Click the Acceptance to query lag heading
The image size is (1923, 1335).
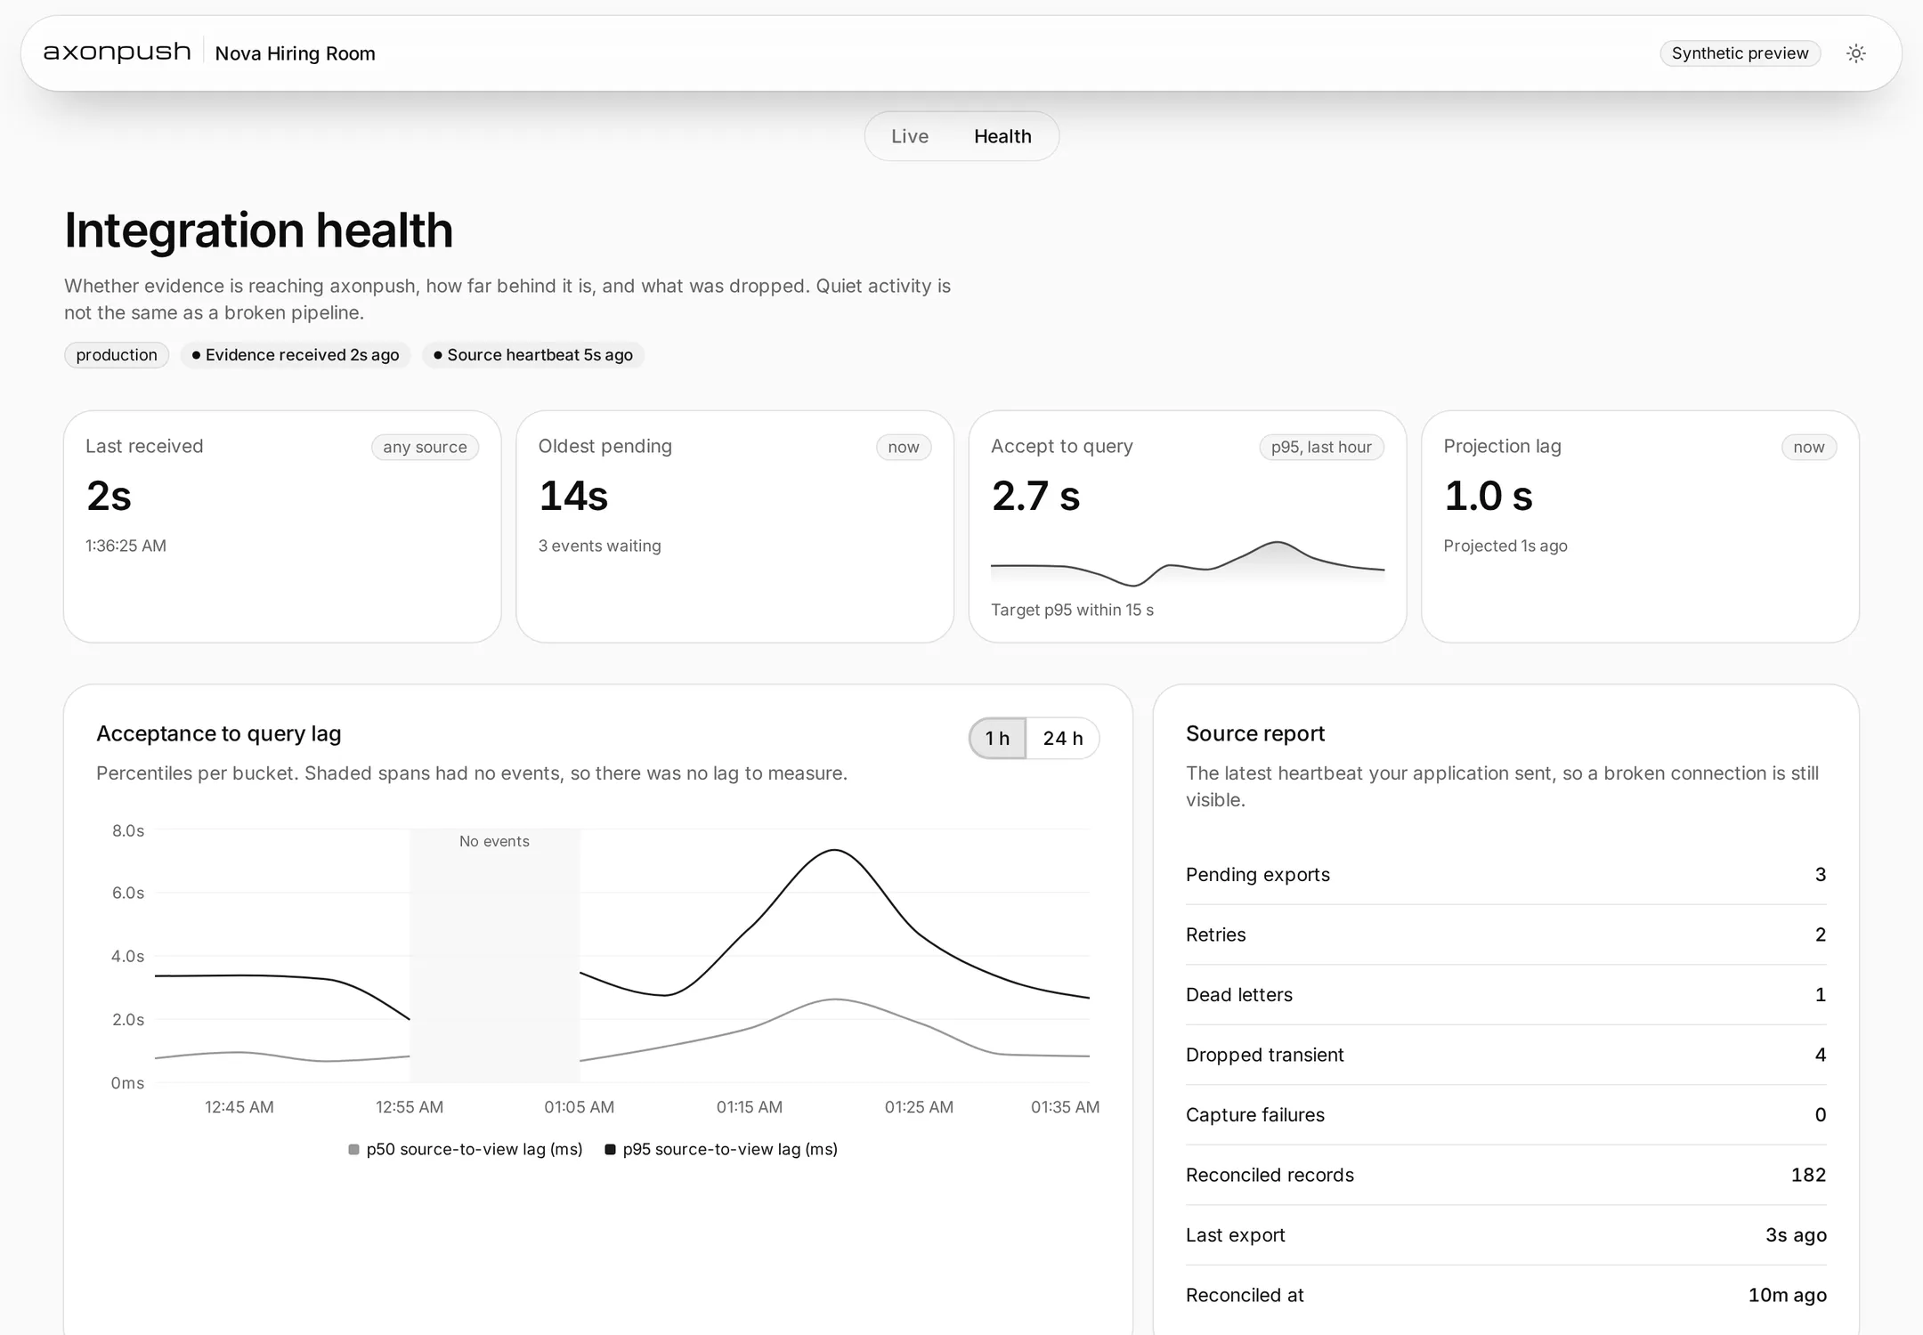coord(219,733)
